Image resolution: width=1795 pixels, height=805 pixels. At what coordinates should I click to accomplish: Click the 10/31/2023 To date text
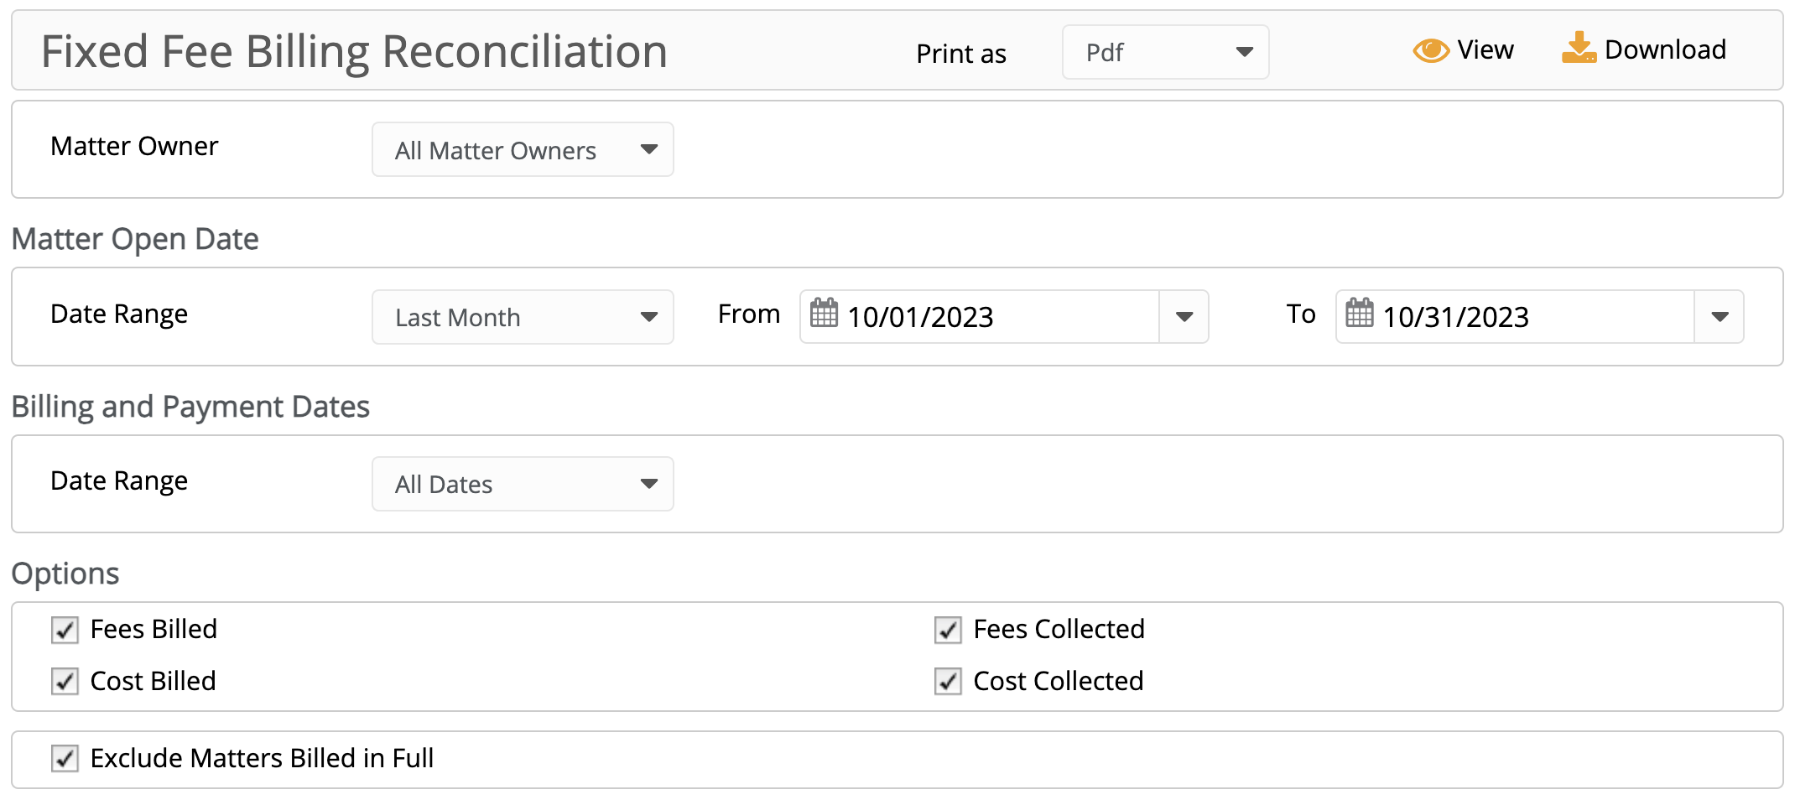tap(1456, 317)
